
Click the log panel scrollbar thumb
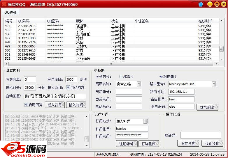(87, 139)
